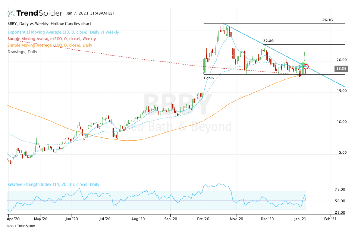The image size is (355, 229).
Task: Click the 15.00 price axis label
Action: tap(341, 91)
